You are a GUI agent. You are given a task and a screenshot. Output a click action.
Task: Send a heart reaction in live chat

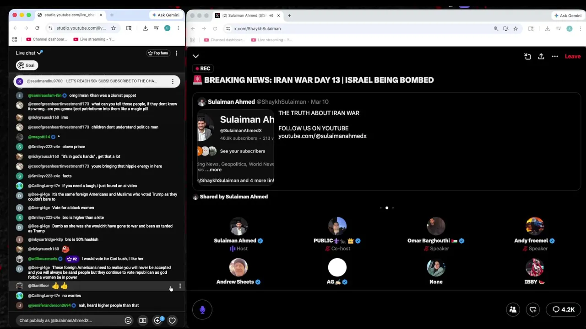(x=172, y=320)
